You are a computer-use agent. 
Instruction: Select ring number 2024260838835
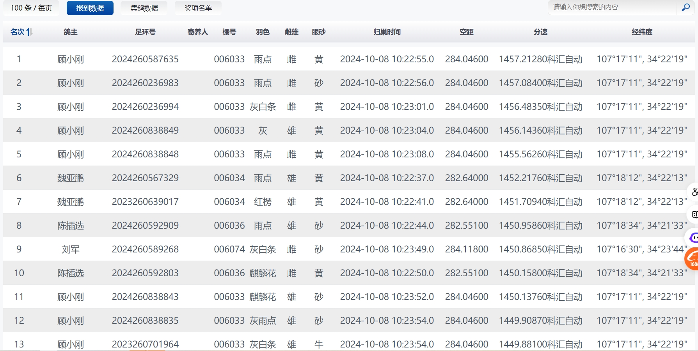tap(145, 321)
